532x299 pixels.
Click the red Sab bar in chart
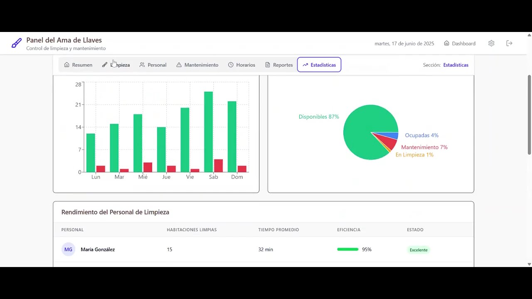(x=218, y=166)
